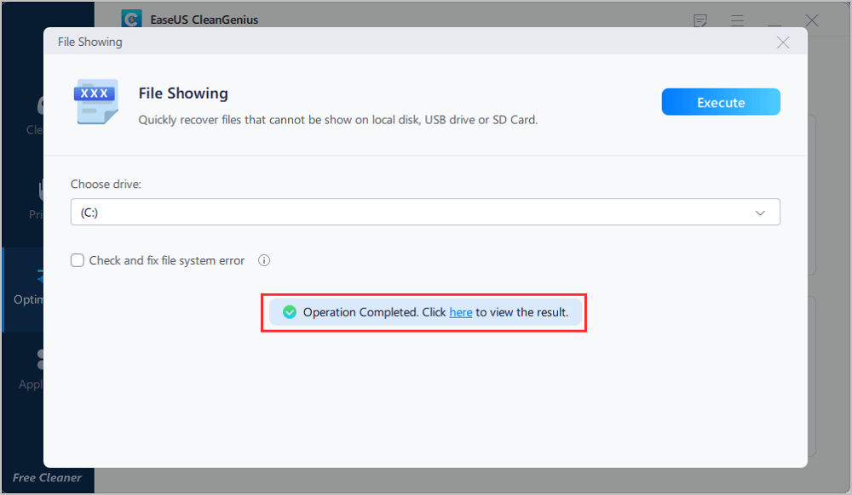Switch to the Privacy sidebar tab
The image size is (852, 495).
34,199
